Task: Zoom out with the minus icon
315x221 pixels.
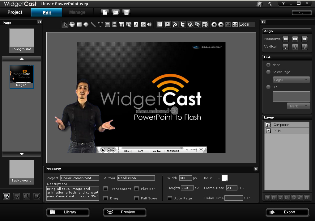Action: point(221,24)
